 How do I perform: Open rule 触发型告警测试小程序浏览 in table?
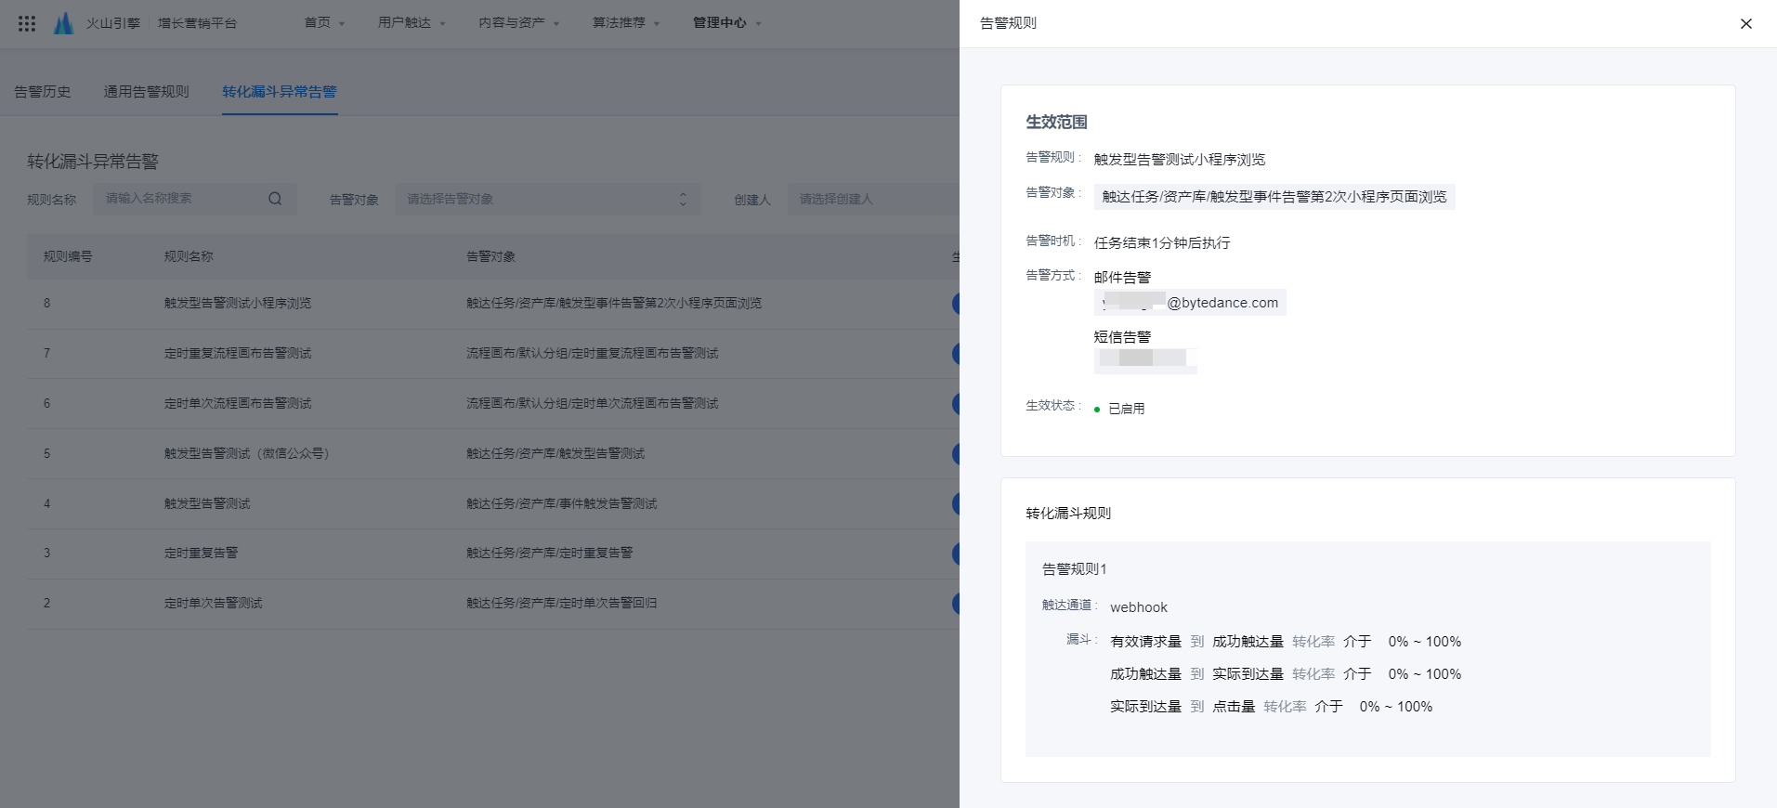tap(238, 304)
